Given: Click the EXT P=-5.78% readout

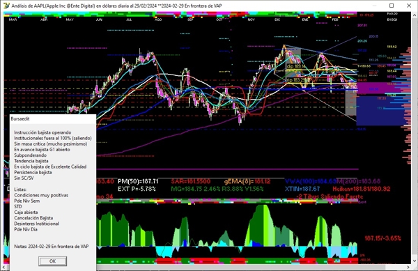Looking at the screenshot, I should (137, 189).
